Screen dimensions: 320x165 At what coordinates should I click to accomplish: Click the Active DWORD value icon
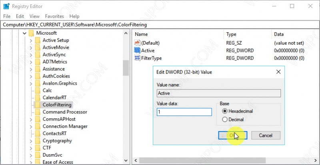pyautogui.click(x=137, y=50)
